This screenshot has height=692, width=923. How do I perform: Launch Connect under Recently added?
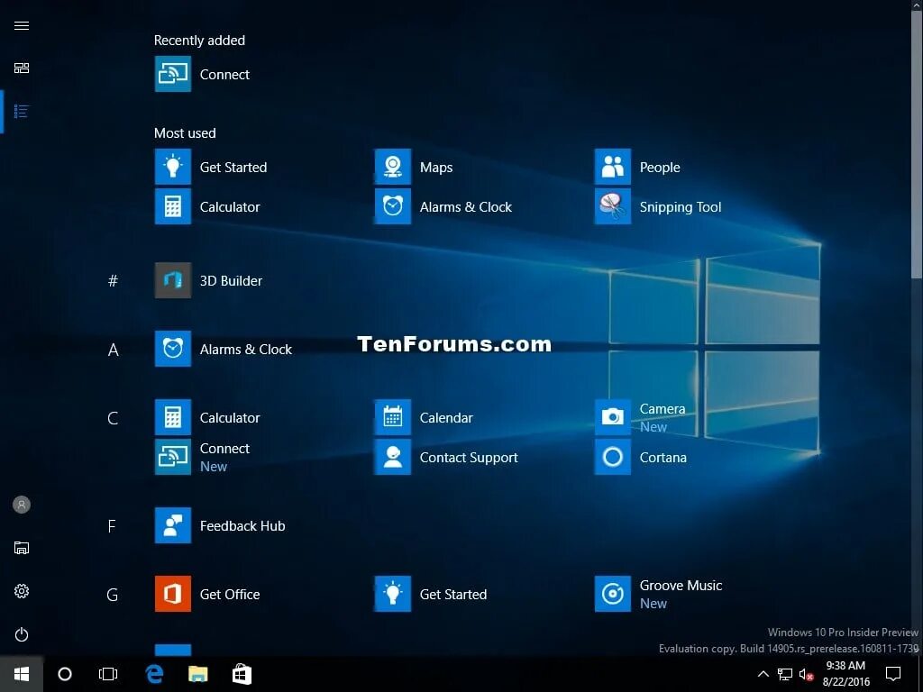click(172, 74)
